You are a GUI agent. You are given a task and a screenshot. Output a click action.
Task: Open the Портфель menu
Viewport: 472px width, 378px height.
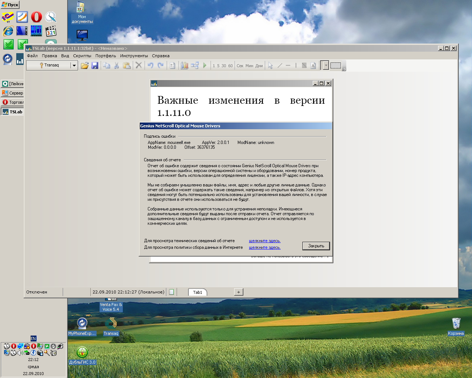(105, 56)
